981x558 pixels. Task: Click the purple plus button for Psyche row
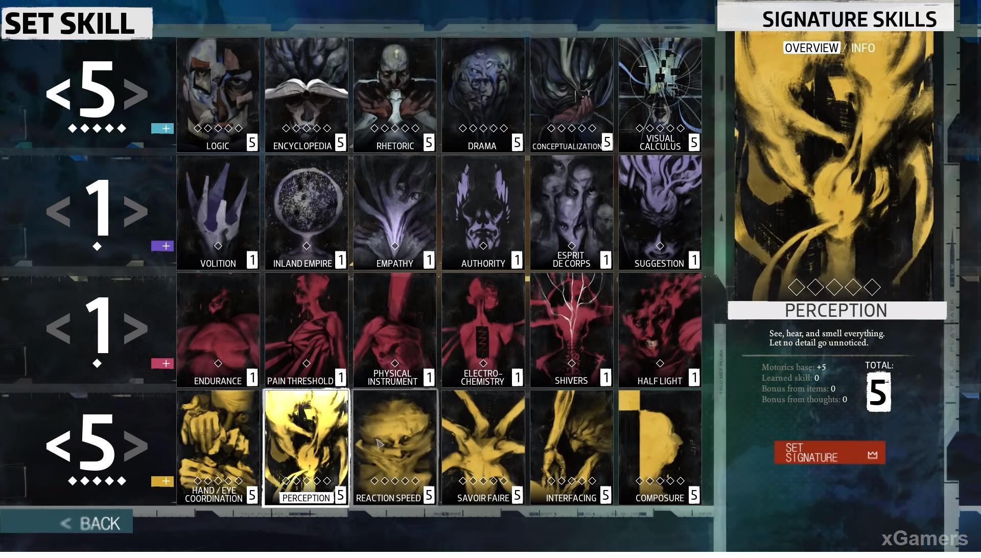(x=162, y=246)
